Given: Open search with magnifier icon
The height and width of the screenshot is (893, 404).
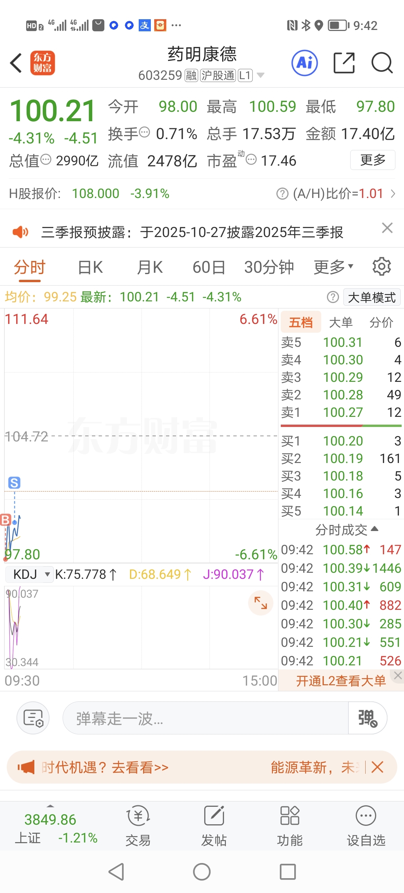Looking at the screenshot, I should (382, 63).
